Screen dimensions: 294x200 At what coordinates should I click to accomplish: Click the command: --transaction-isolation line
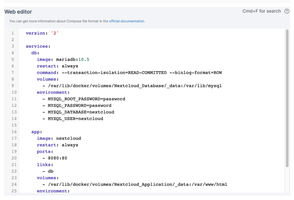click(129, 73)
